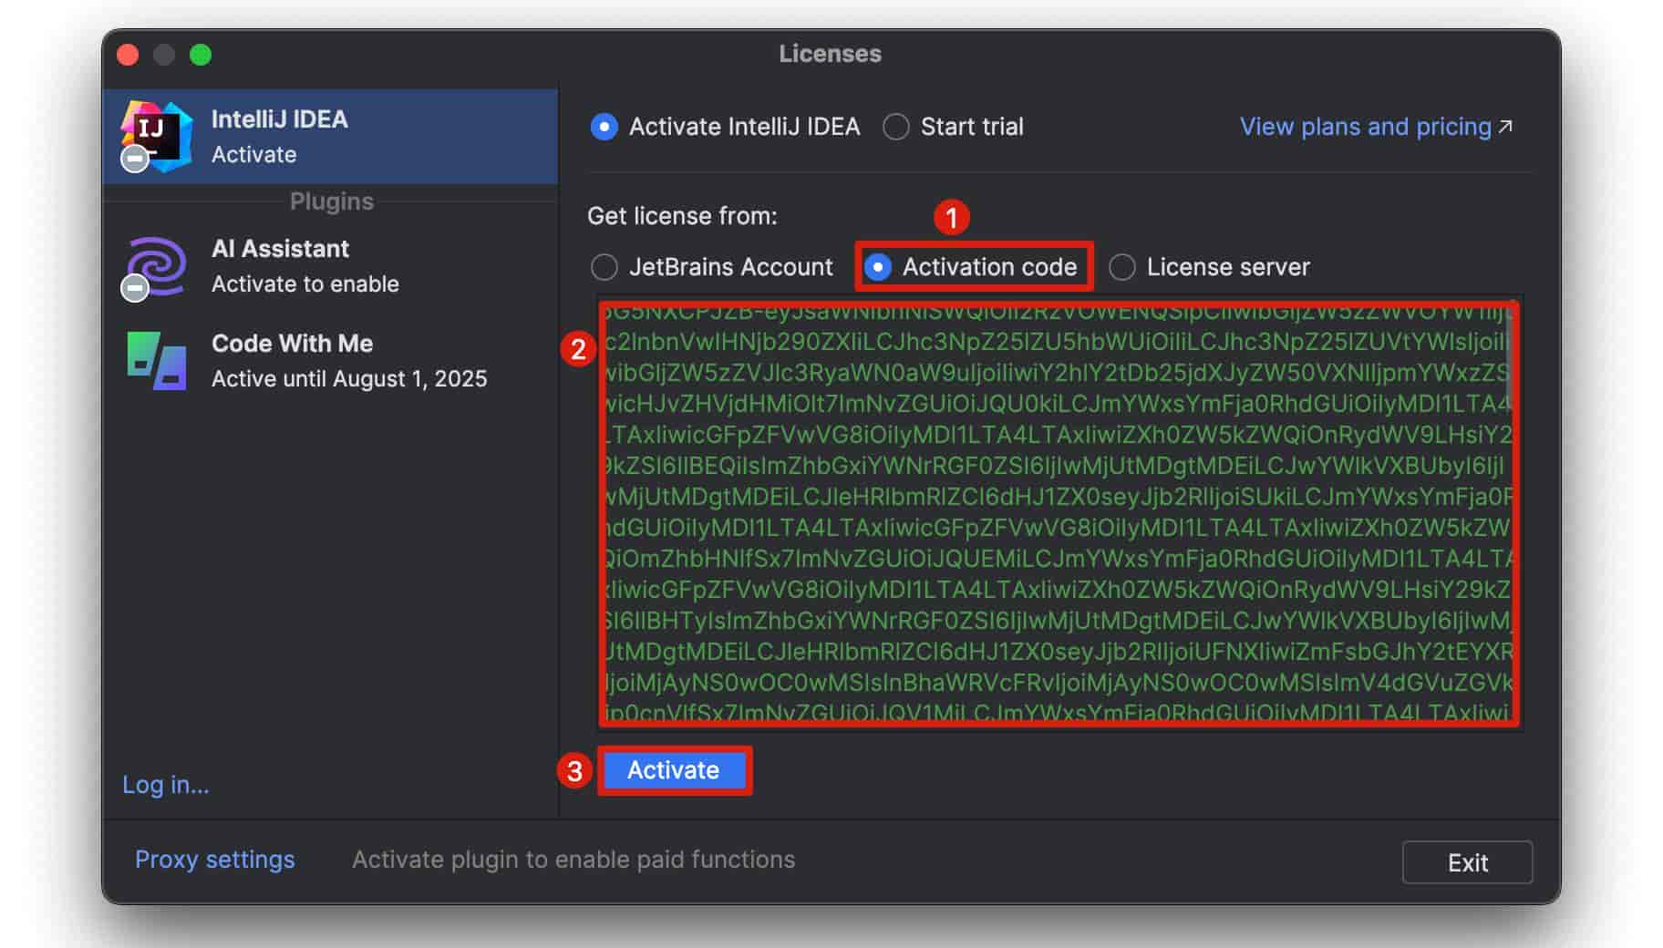1663x948 pixels.
Task: Click the inactive badge on AI Assistant icon
Action: tap(135, 288)
